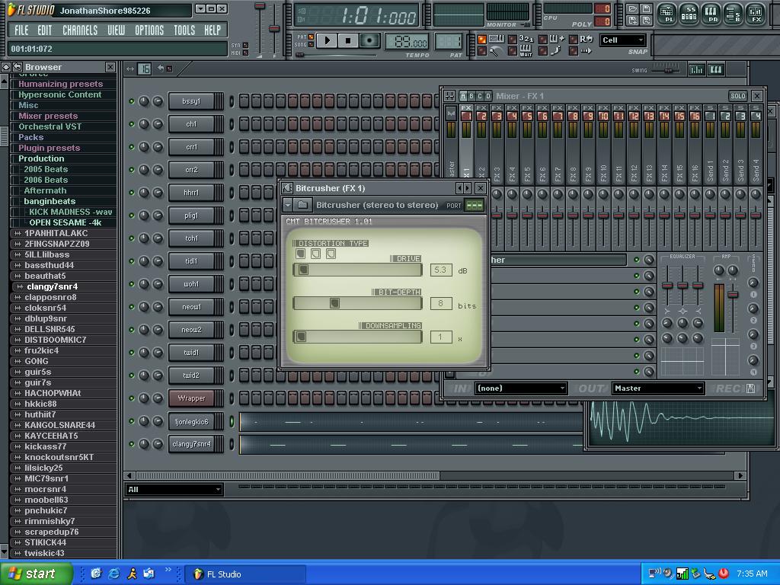
Task: Select GONG sample in Browser
Action: pyautogui.click(x=37, y=361)
